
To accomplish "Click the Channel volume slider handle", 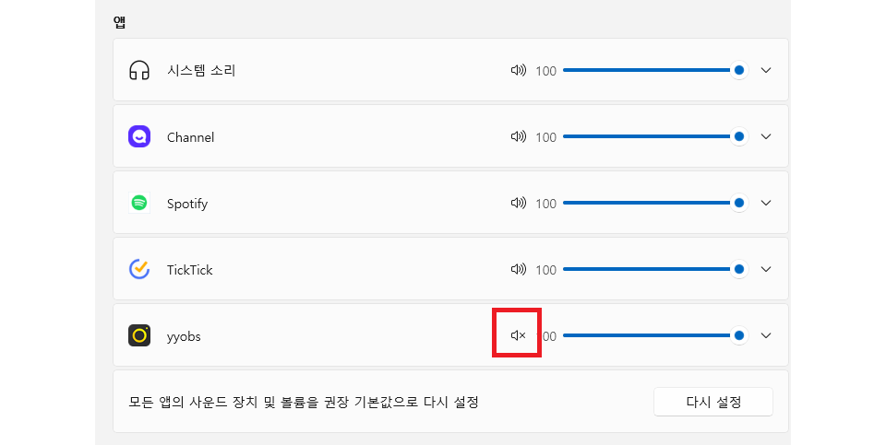I will (x=738, y=136).
